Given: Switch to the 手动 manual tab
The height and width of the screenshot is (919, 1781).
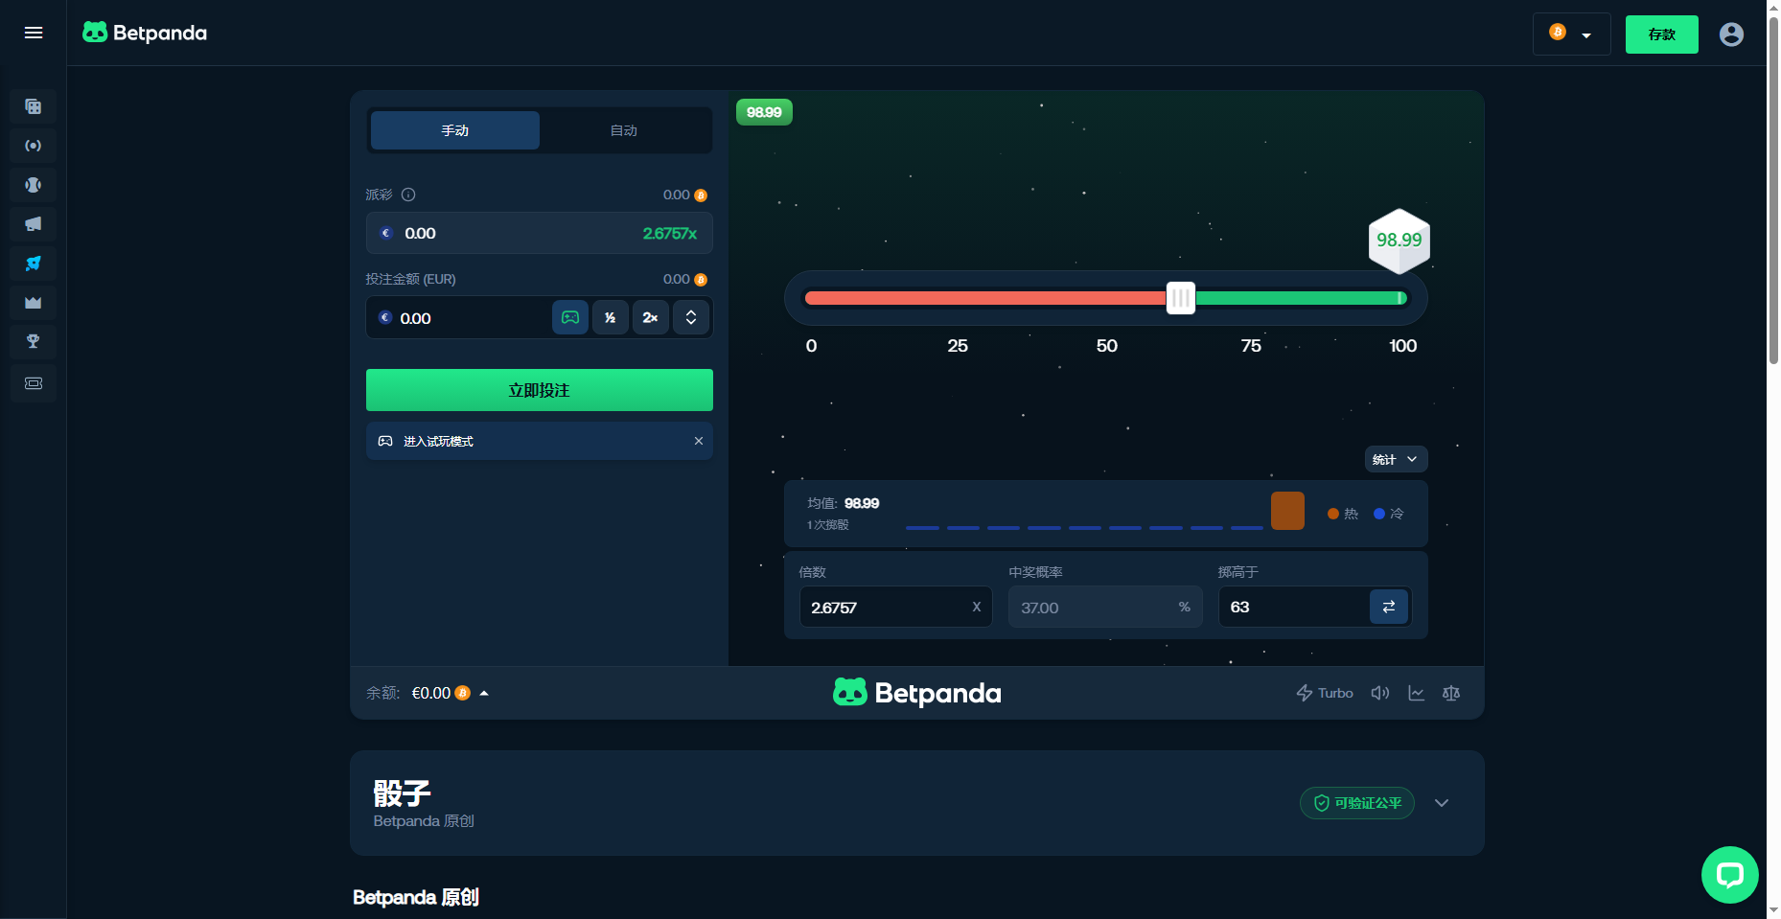Looking at the screenshot, I should [455, 130].
